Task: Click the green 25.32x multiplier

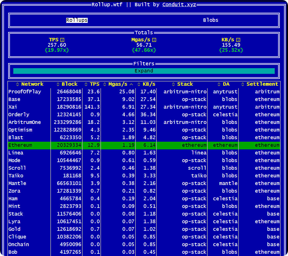Action: click(231, 50)
